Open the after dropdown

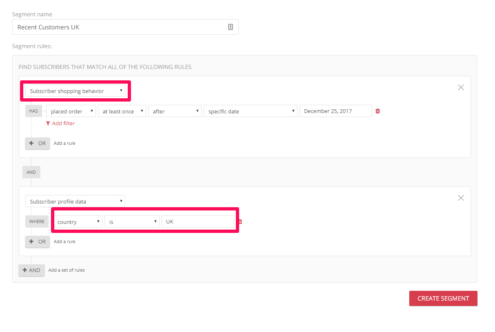point(175,111)
